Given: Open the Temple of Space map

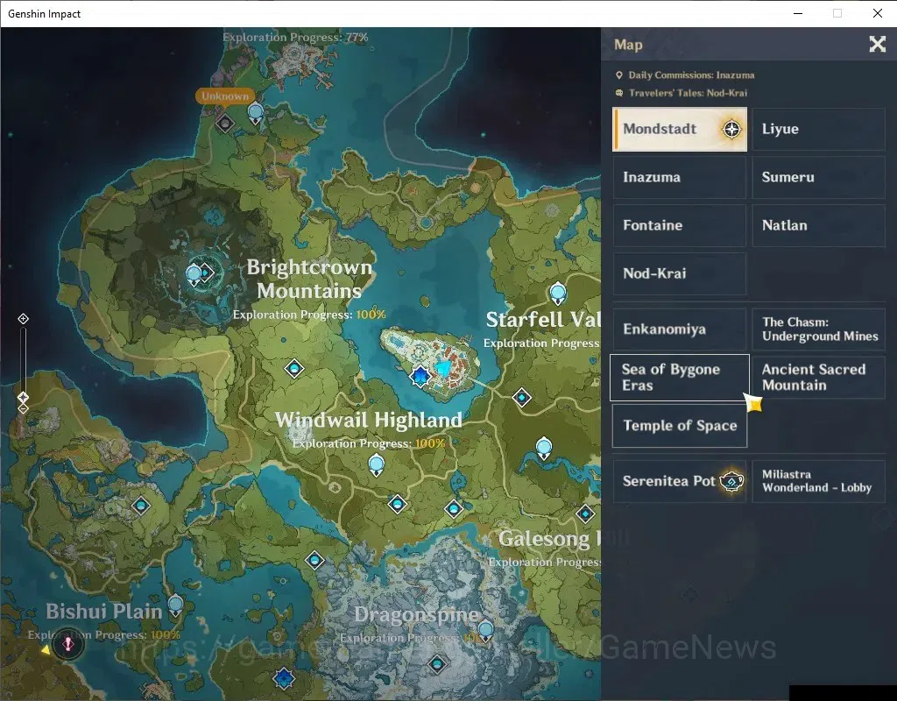Looking at the screenshot, I should pos(680,426).
